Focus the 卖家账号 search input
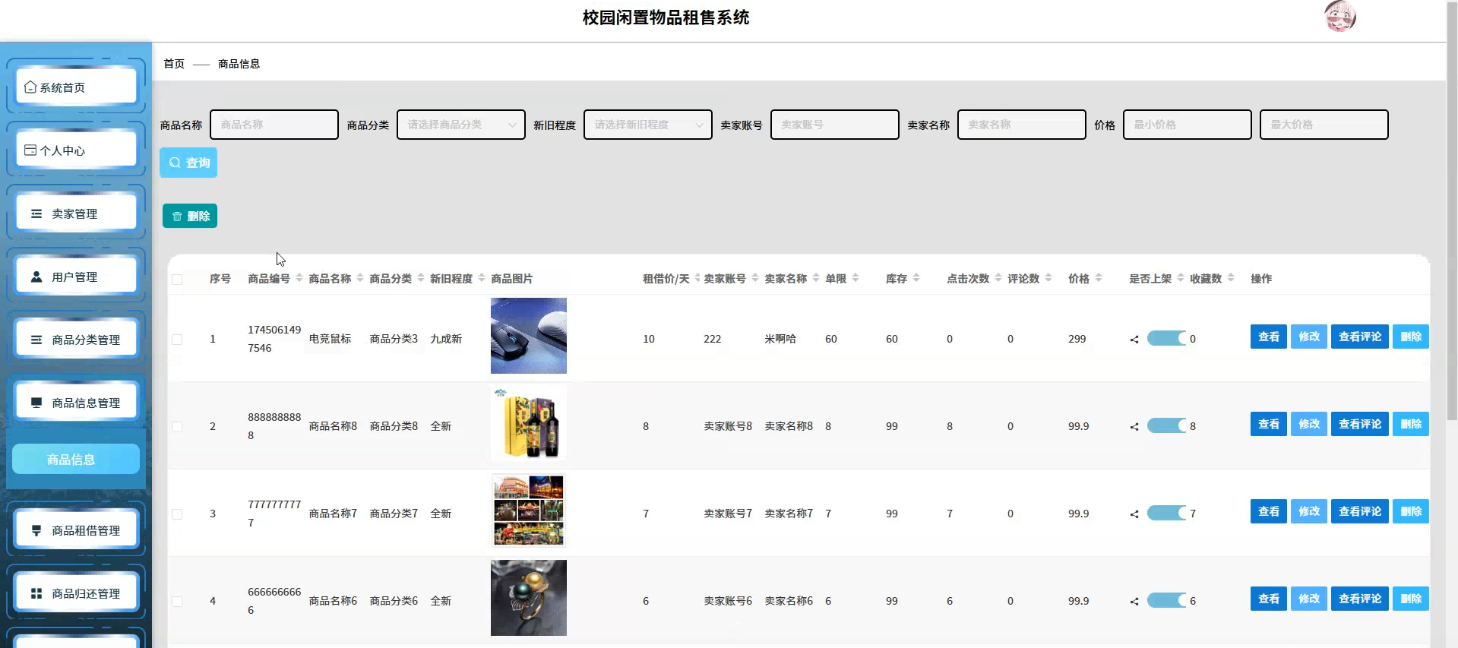Screen dimensions: 1458x648 (x=835, y=125)
